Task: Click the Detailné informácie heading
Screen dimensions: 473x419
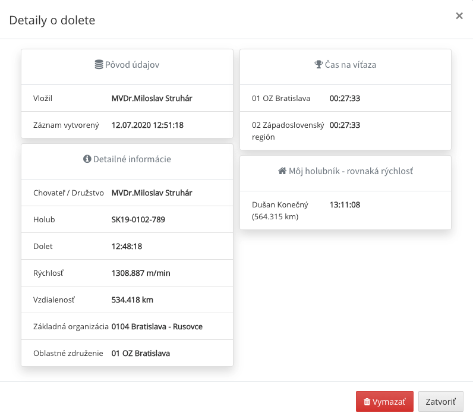Action: pyautogui.click(x=132, y=159)
